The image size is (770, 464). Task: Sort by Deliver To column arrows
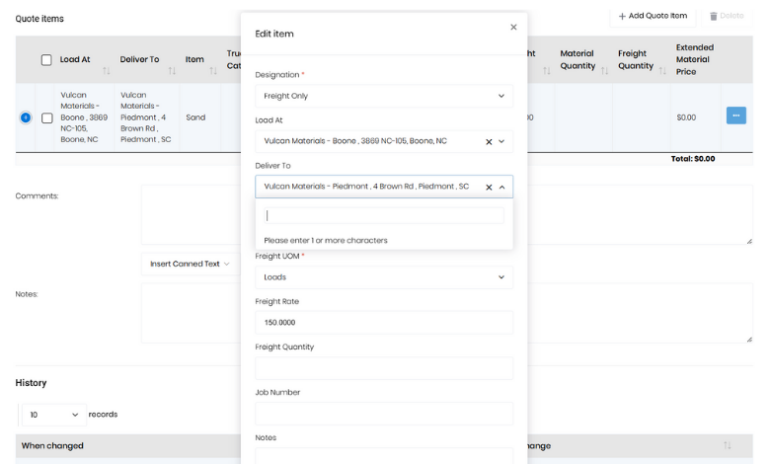click(x=172, y=70)
